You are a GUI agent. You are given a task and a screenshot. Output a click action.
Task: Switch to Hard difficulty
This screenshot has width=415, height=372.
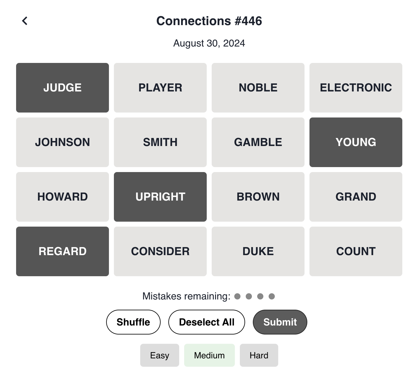pyautogui.click(x=259, y=355)
